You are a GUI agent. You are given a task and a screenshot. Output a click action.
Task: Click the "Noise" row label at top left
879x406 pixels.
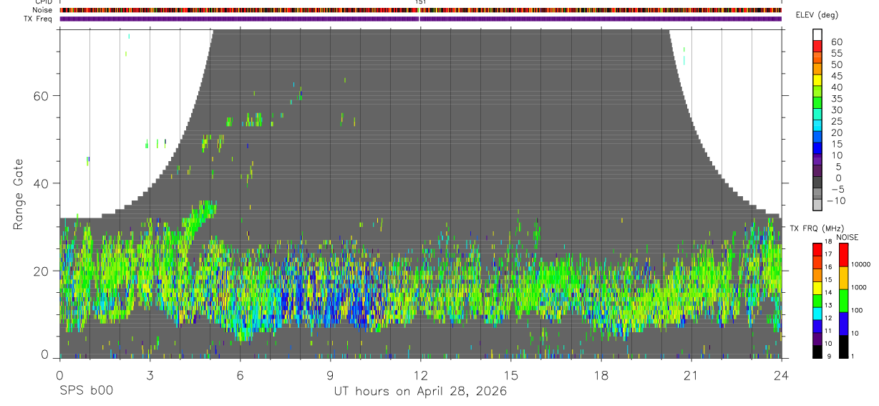[x=42, y=11]
